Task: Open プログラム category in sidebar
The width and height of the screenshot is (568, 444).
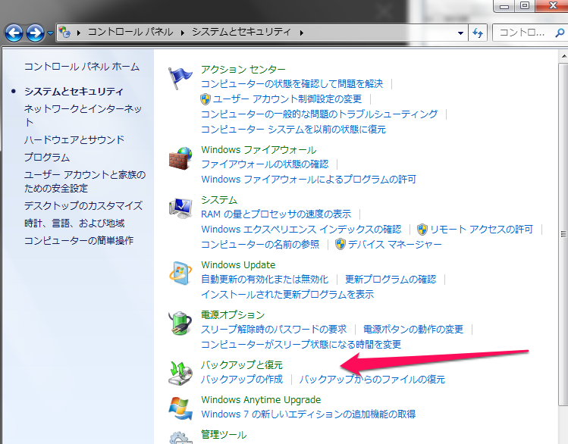Action: (x=47, y=158)
